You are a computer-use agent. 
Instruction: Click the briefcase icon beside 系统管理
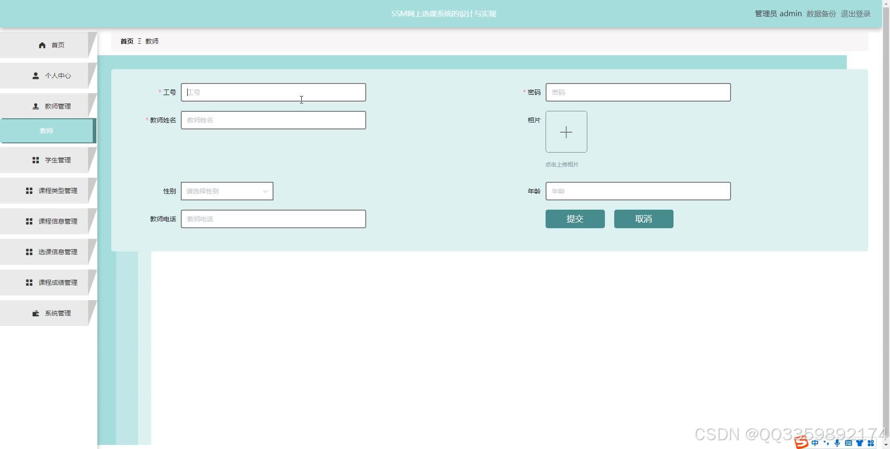(36, 313)
